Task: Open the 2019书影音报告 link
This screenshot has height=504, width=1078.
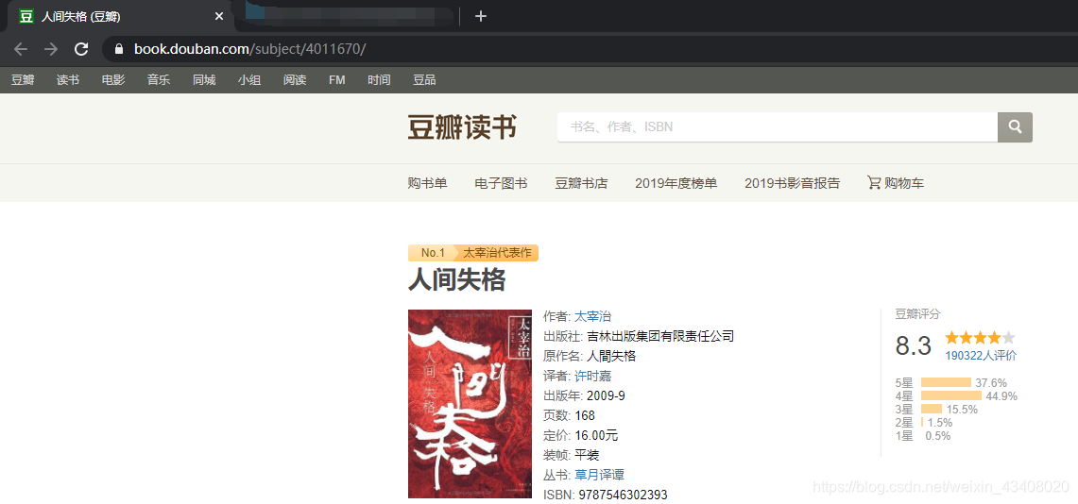Action: pyautogui.click(x=792, y=183)
